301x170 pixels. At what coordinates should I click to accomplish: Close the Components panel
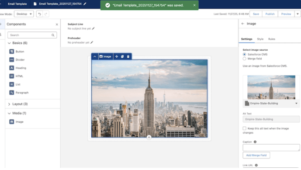[x=57, y=24]
